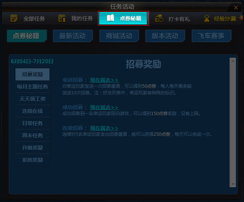Open 日常任务 in the side list
This screenshot has width=244, height=202.
tap(32, 123)
